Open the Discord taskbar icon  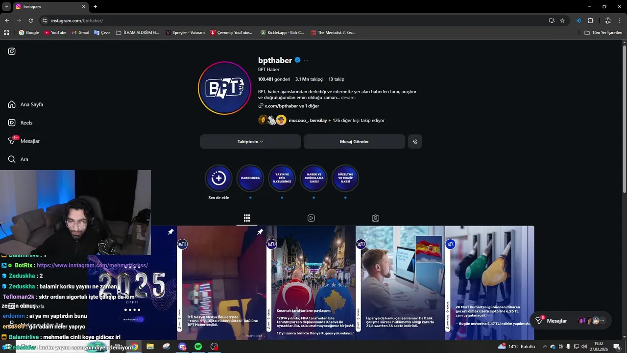[182, 347]
